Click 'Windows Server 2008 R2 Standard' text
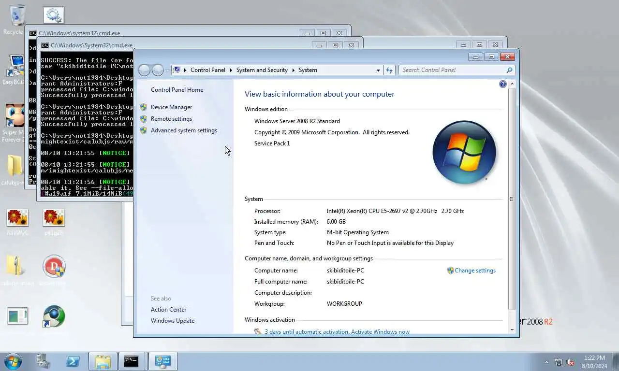This screenshot has height=371, width=619. point(297,121)
